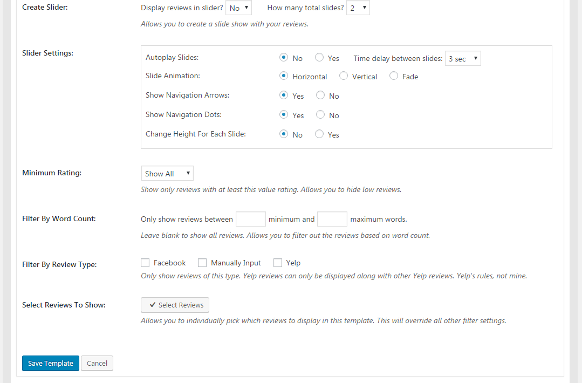Expand the total slides count dropdown
This screenshot has height=383, width=582.
click(x=358, y=8)
